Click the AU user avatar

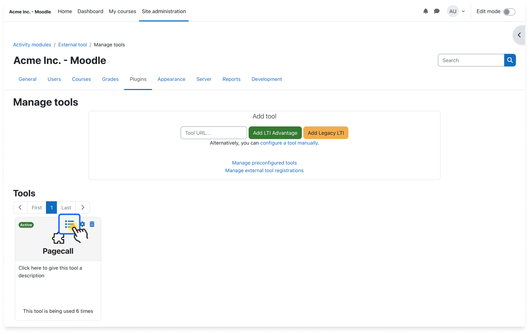453,11
